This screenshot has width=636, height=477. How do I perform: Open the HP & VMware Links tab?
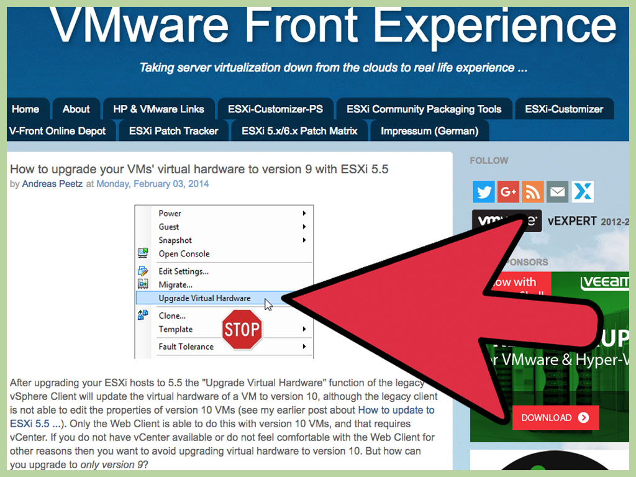[158, 109]
